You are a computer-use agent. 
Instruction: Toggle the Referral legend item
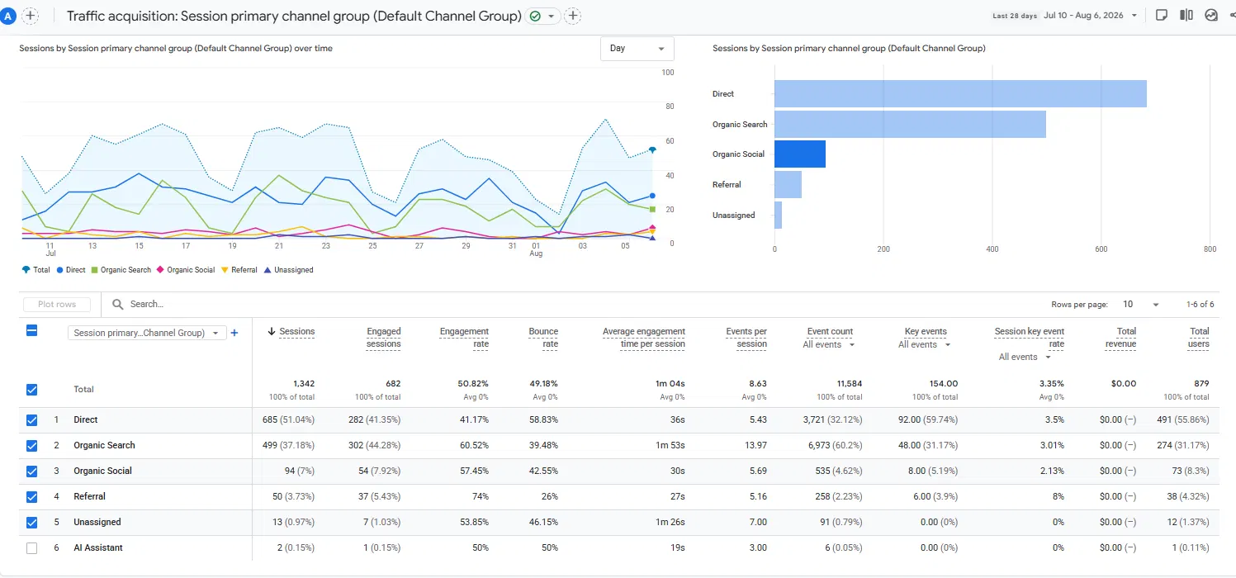click(x=239, y=270)
